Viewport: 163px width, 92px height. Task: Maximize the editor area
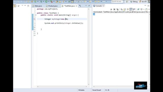click(89, 6)
